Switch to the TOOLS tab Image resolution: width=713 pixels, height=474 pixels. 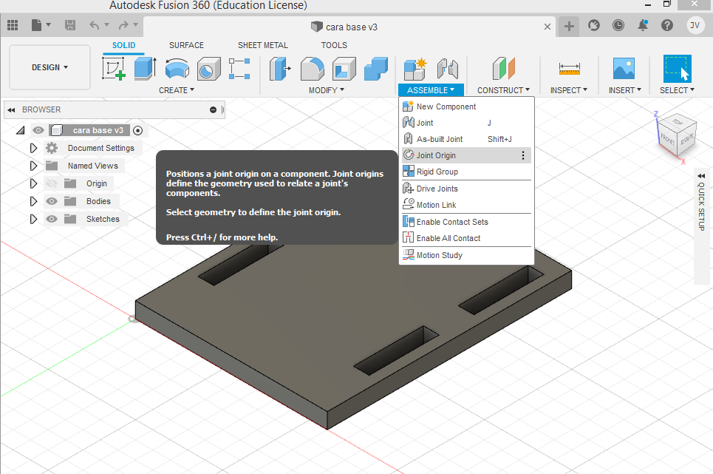click(334, 45)
